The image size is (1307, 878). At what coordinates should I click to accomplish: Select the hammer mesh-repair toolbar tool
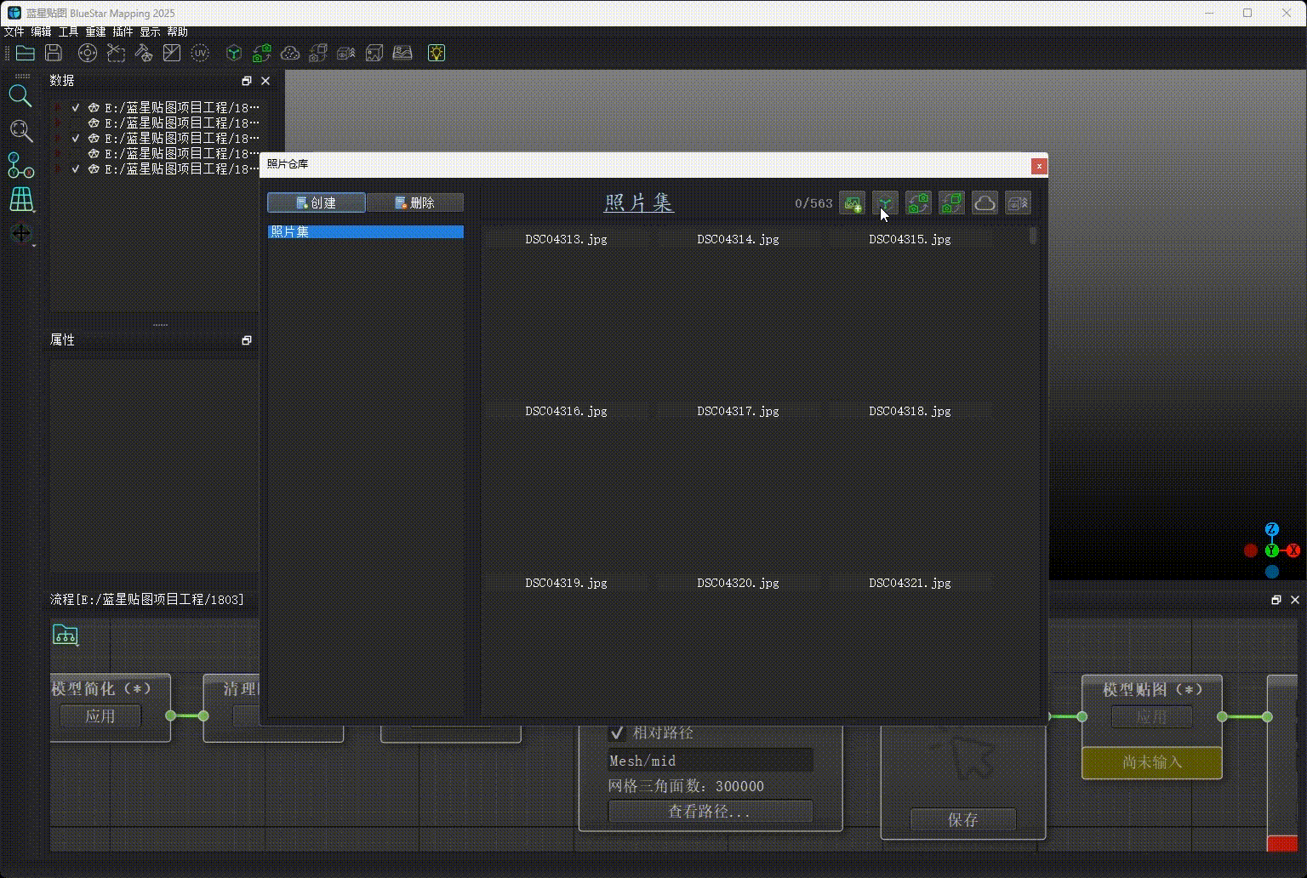(144, 53)
